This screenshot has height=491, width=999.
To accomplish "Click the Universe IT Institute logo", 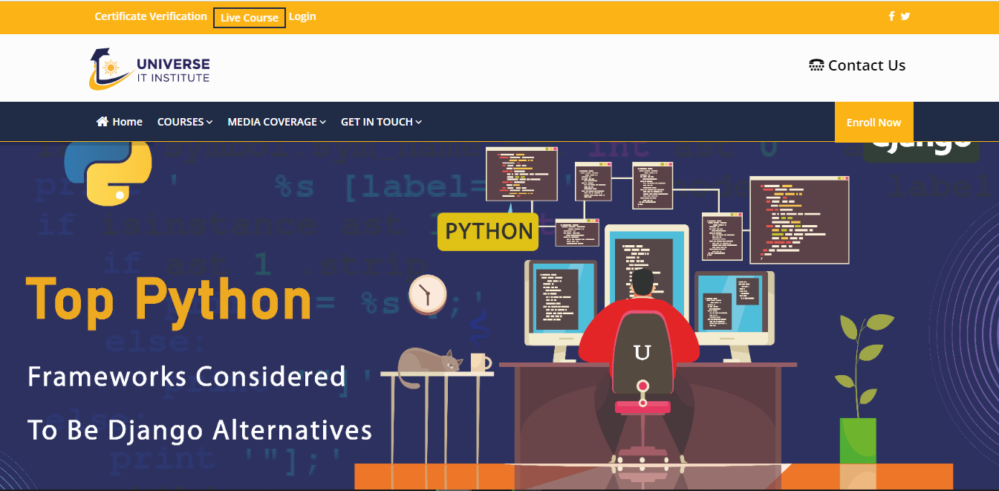I will [x=149, y=69].
